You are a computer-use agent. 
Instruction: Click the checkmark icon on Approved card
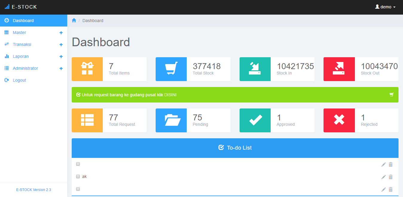click(x=256, y=120)
